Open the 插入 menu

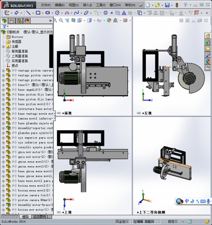pyautogui.click(x=87, y=5)
